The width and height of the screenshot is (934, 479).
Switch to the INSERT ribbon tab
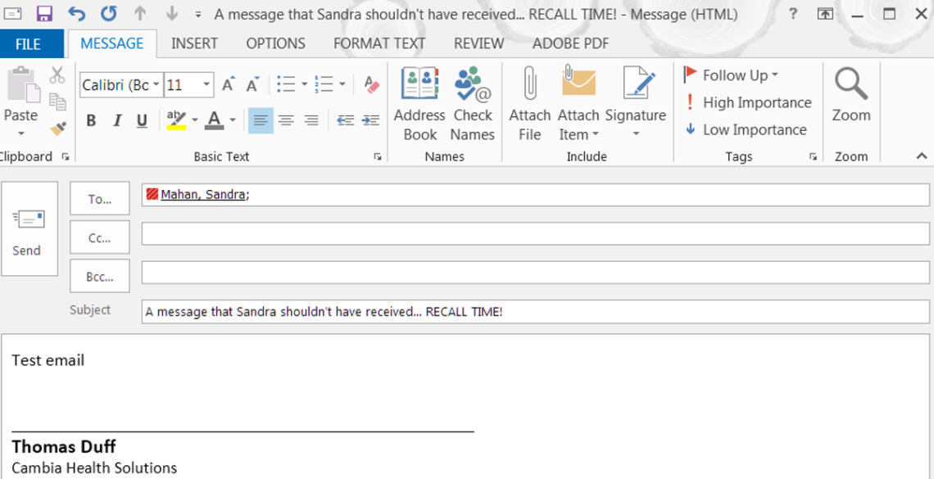click(x=194, y=43)
